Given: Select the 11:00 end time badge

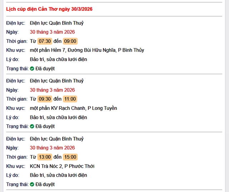Looking at the screenshot, I should 70,99.
